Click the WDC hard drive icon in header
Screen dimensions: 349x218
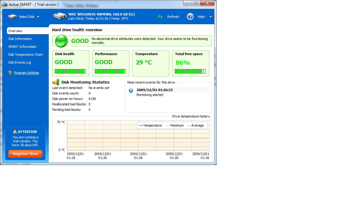pos(60,16)
